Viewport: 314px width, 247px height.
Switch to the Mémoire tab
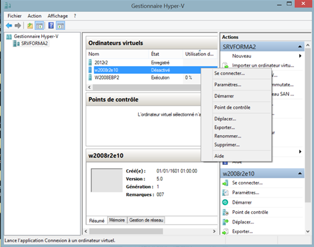click(x=117, y=220)
